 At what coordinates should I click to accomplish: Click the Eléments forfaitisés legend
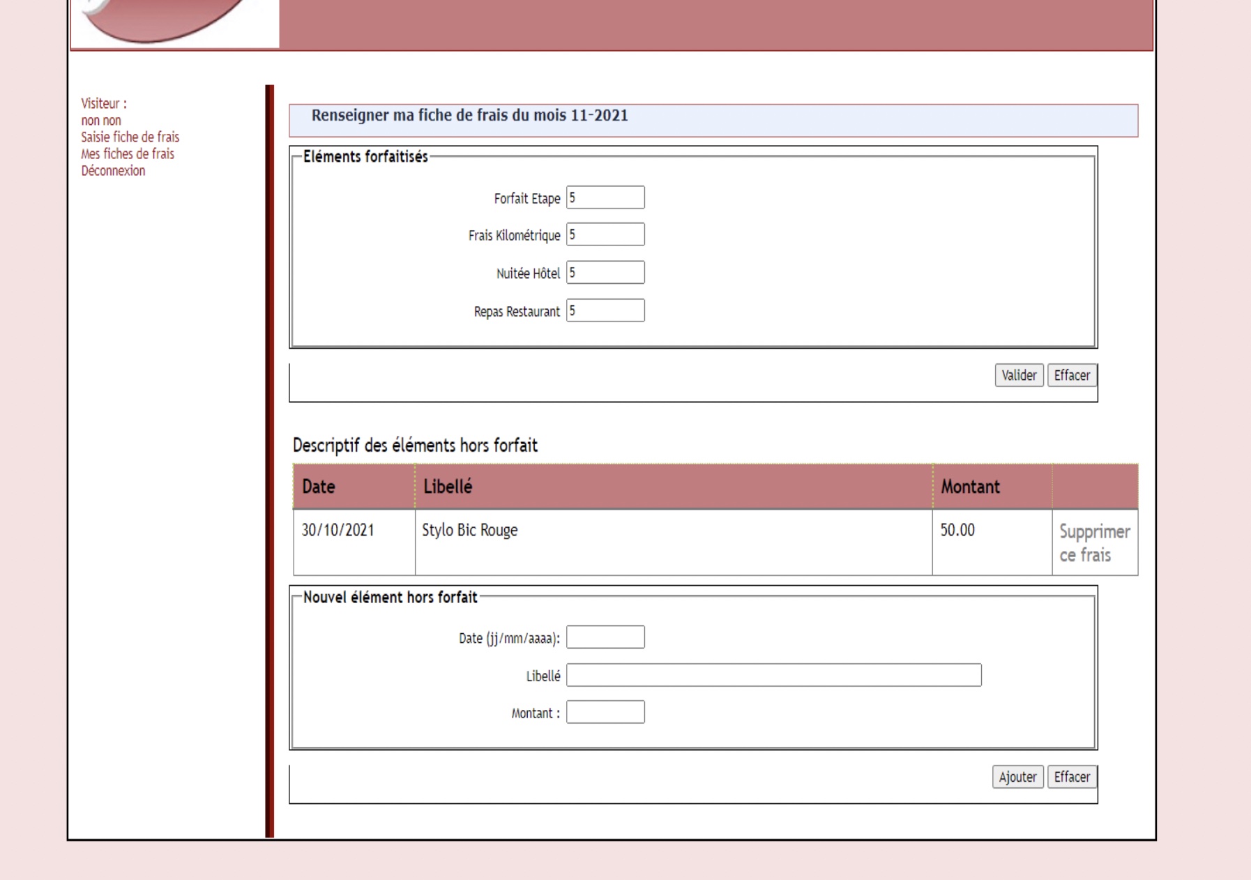tap(365, 157)
